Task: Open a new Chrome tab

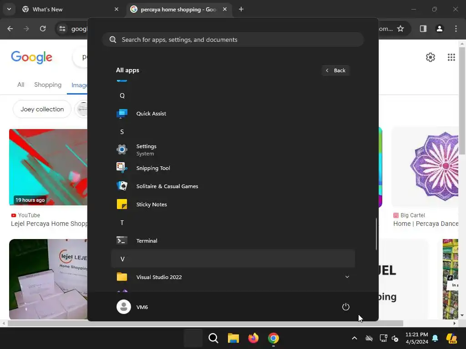Action: [241, 9]
